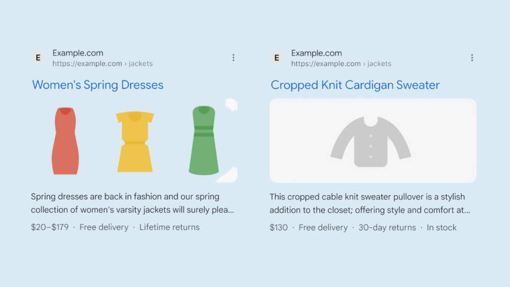Image resolution: width=510 pixels, height=287 pixels.
Task: Click the right Example.com site name
Action: coord(316,53)
